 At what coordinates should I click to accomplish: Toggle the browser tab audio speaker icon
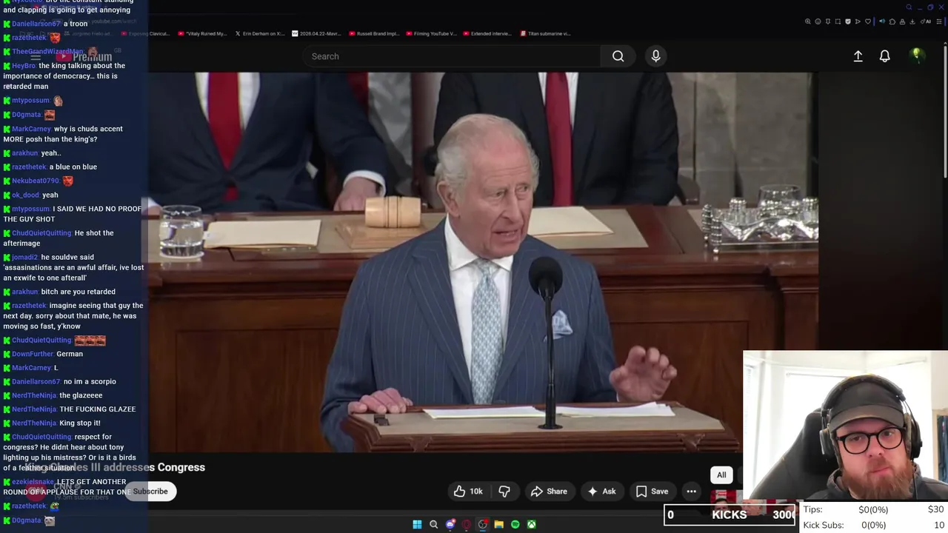[x=882, y=21]
